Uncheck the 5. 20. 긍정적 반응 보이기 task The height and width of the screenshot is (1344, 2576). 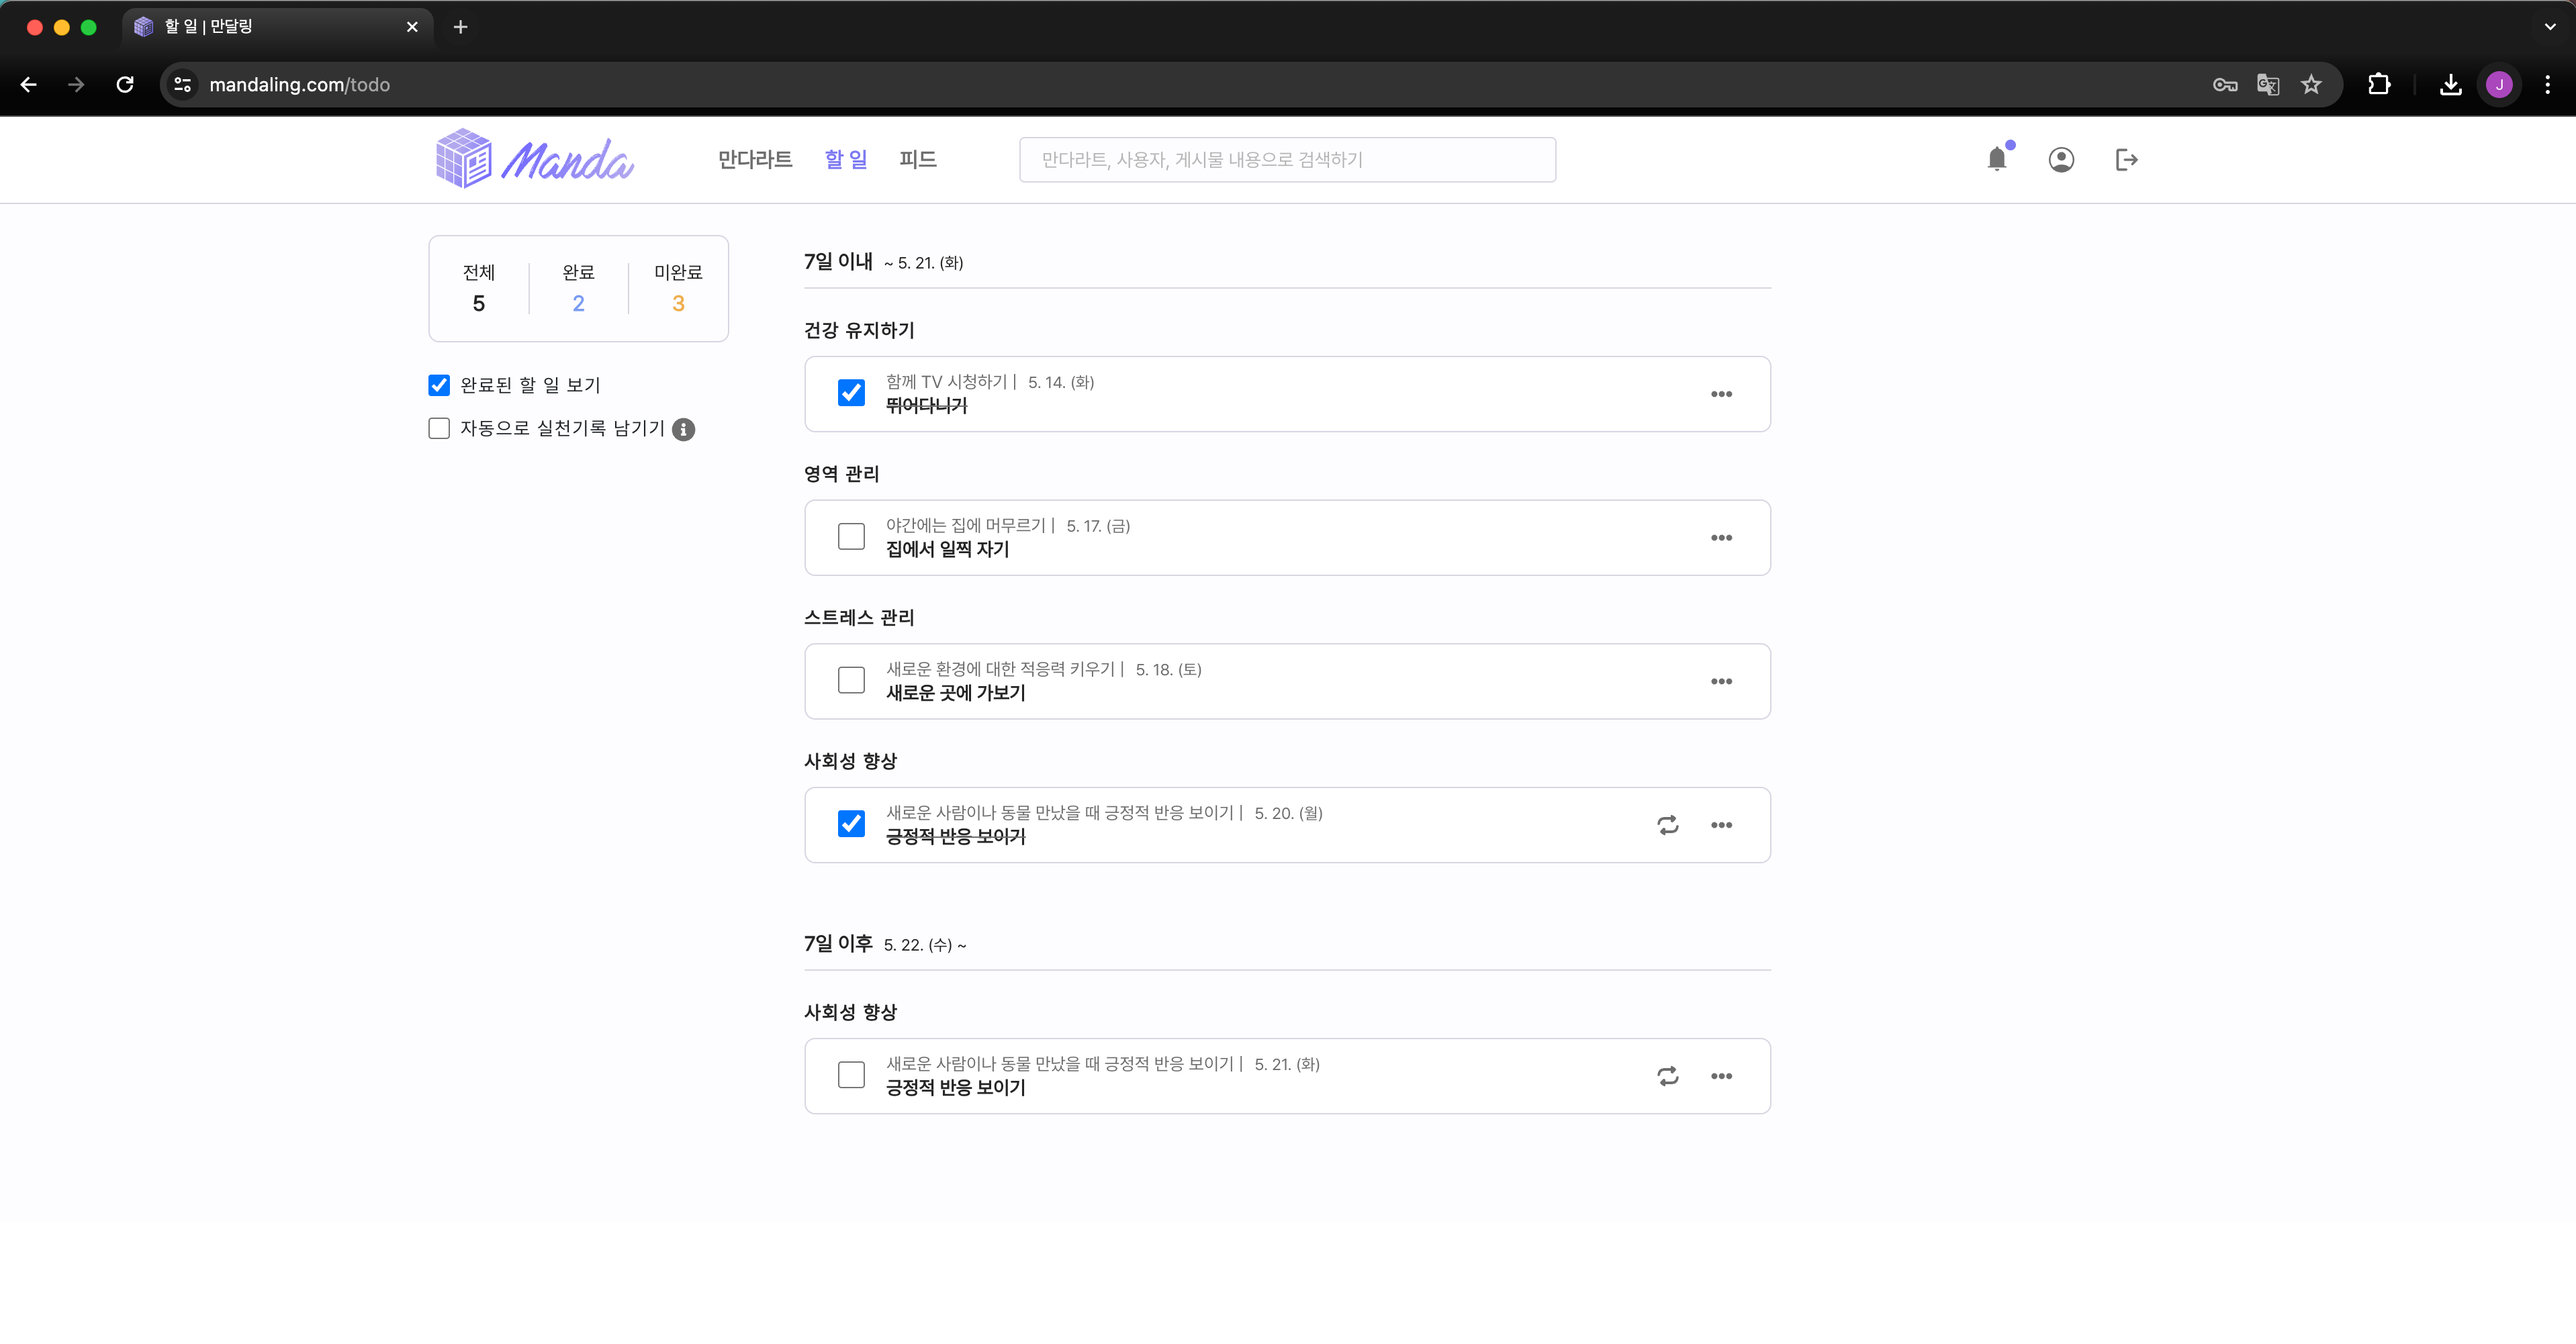click(x=851, y=824)
